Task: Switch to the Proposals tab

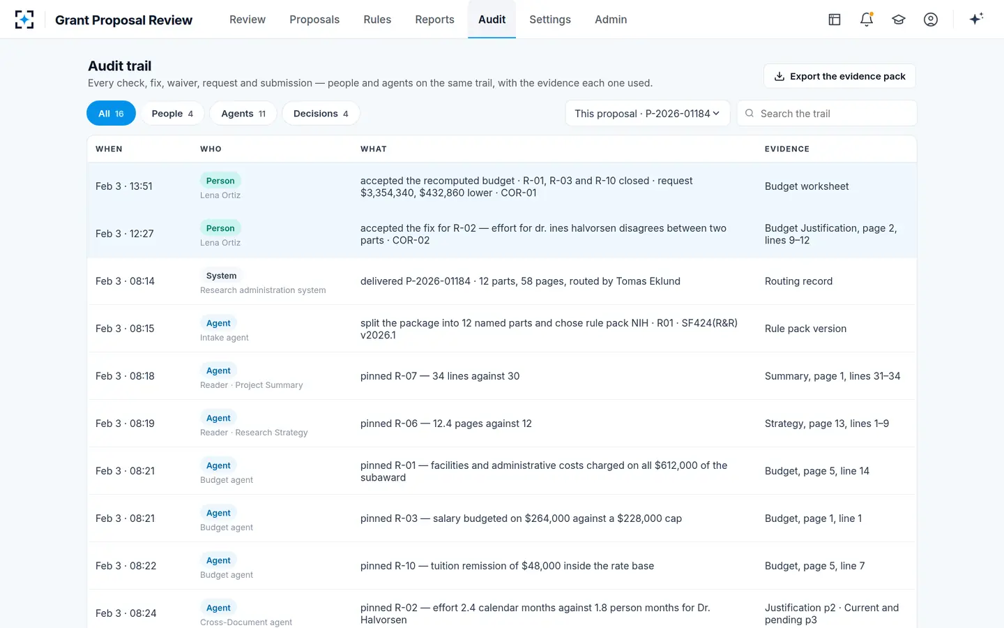Action: [314, 20]
